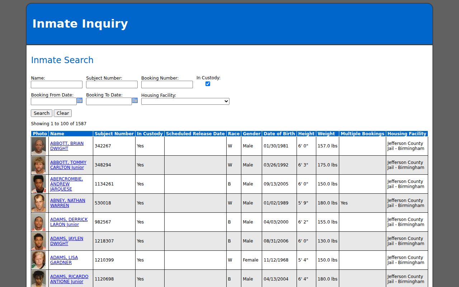Open the Booking From Date calendar picker

80,100
